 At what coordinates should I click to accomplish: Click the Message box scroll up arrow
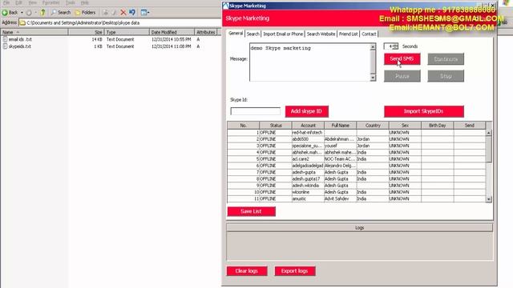click(x=373, y=47)
